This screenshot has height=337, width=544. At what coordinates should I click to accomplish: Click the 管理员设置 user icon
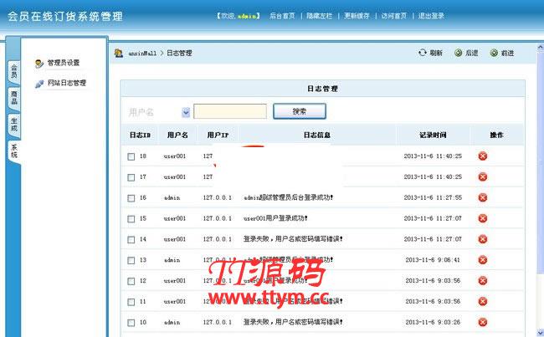click(39, 64)
